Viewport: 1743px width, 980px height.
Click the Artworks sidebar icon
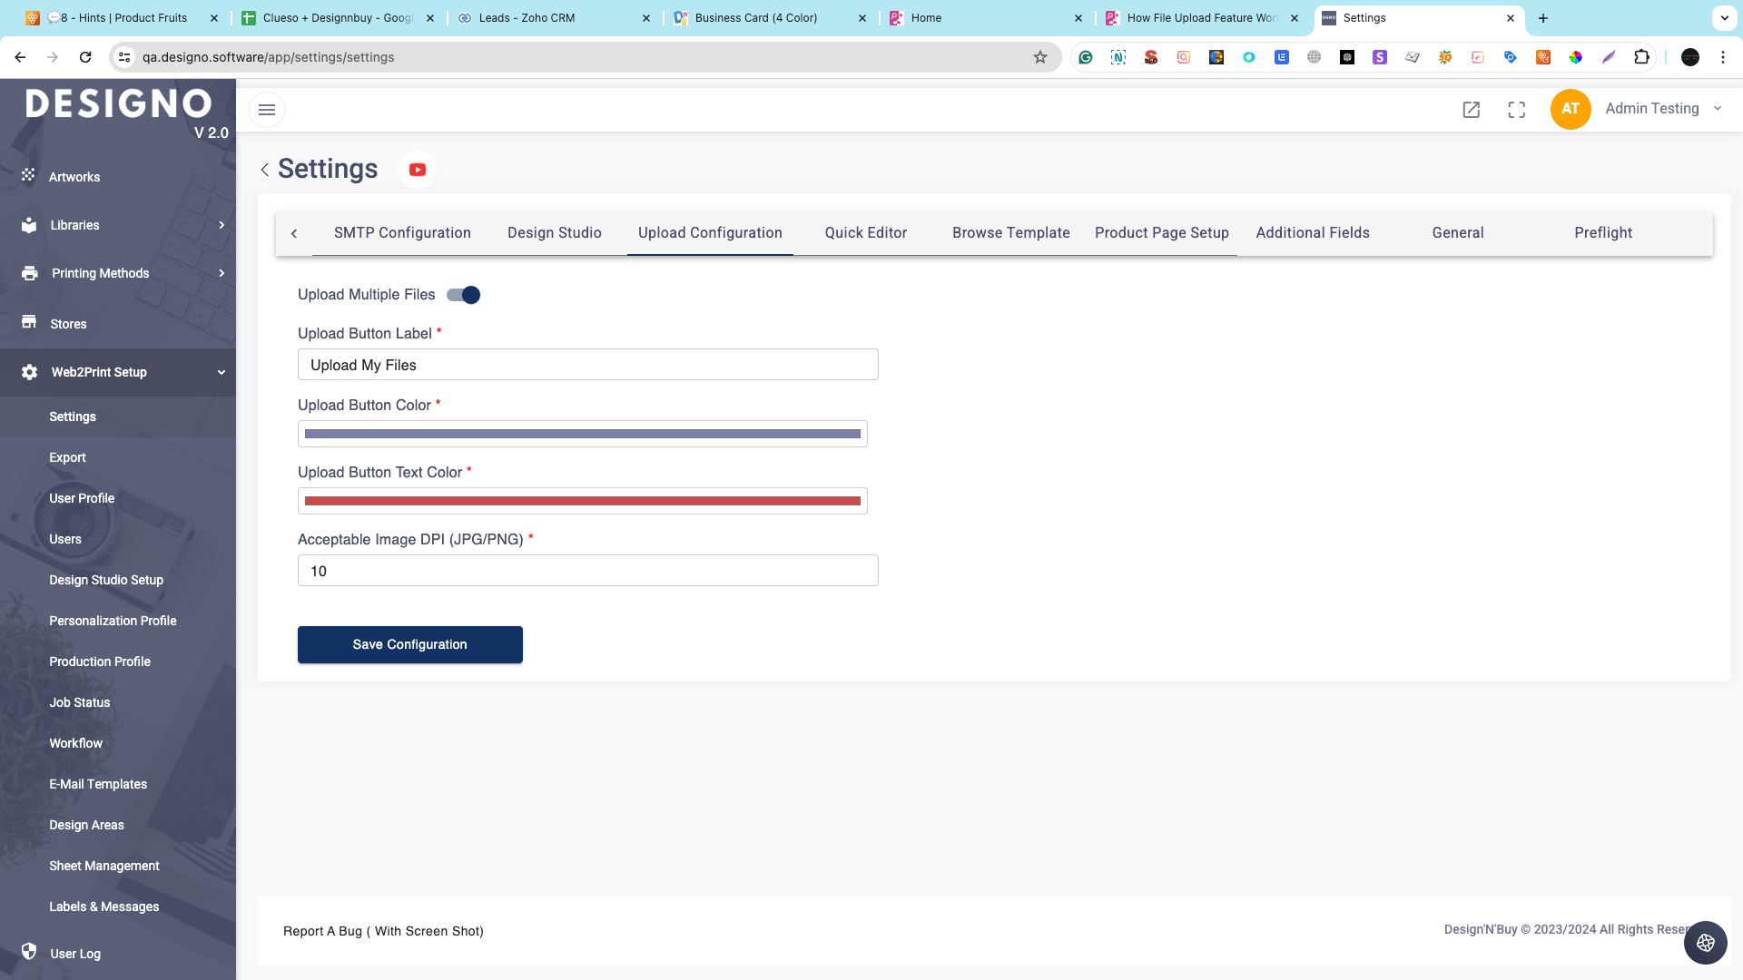pos(29,176)
